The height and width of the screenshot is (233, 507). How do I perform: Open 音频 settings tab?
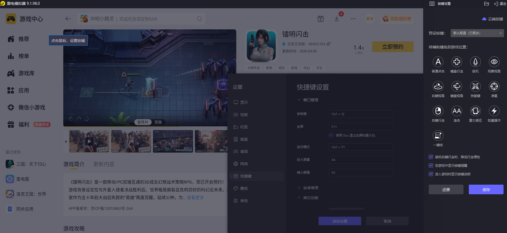[257, 152]
